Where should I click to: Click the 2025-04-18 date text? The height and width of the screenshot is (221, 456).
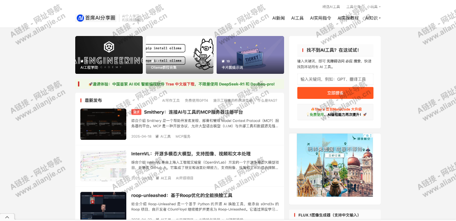click(141, 136)
